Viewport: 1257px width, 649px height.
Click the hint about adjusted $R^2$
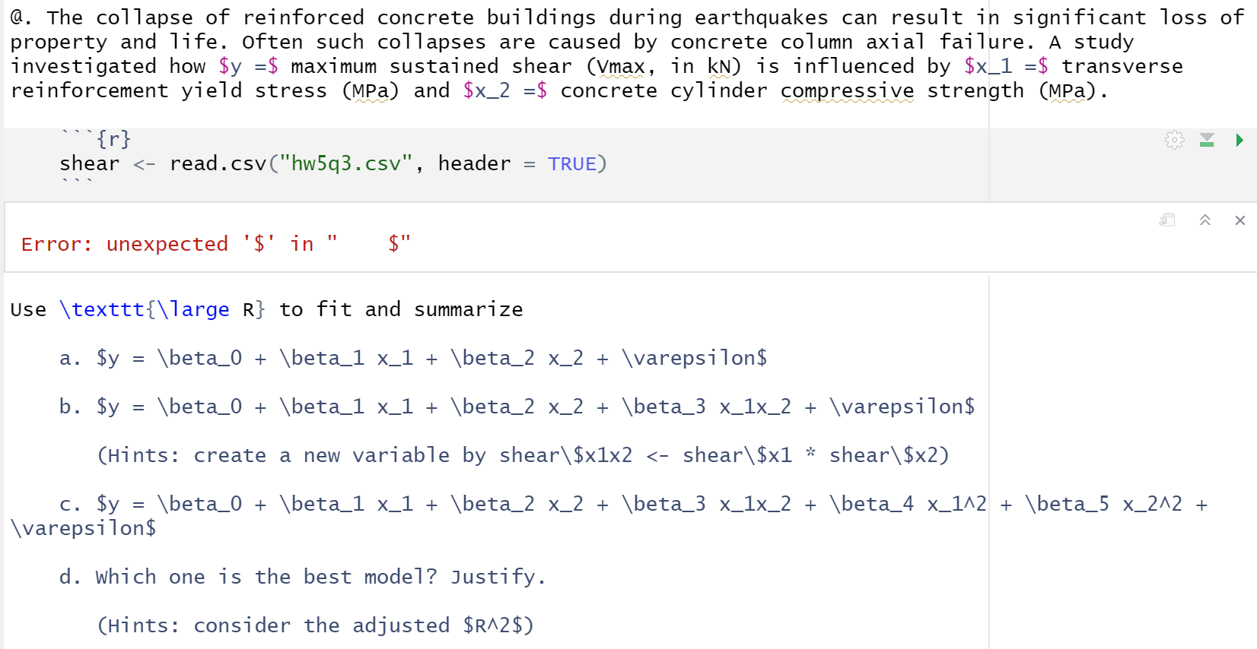pyautogui.click(x=316, y=625)
